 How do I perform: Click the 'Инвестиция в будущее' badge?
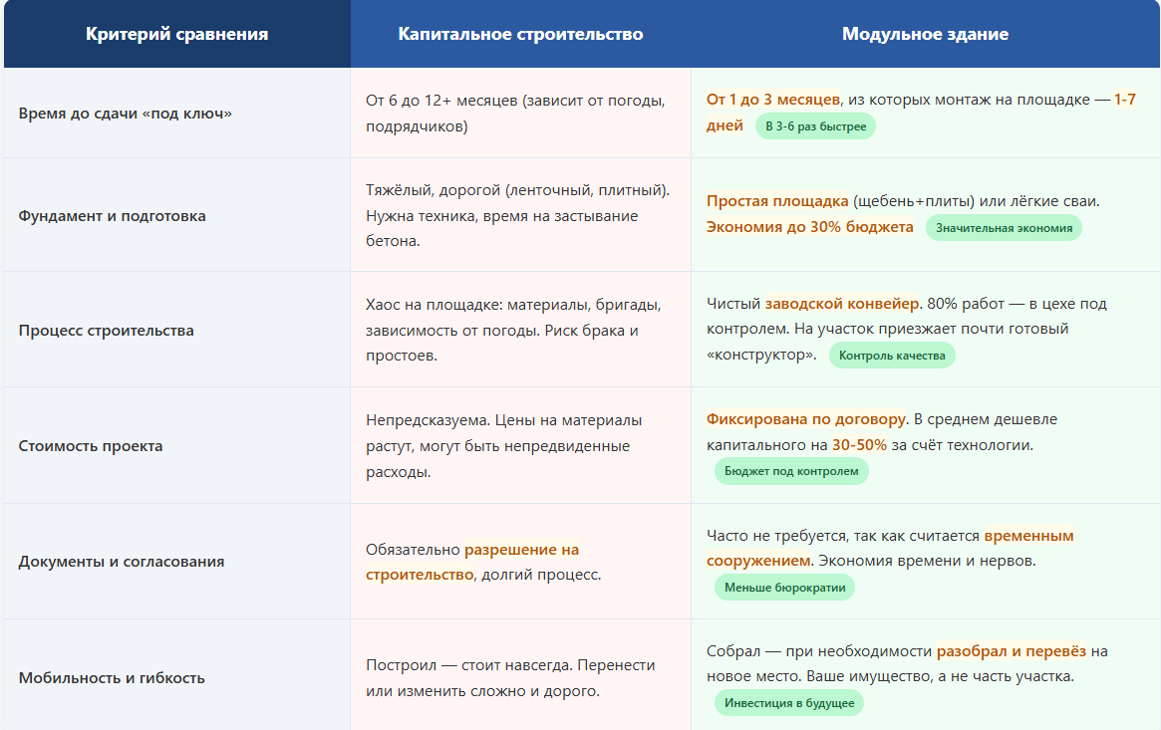[788, 703]
